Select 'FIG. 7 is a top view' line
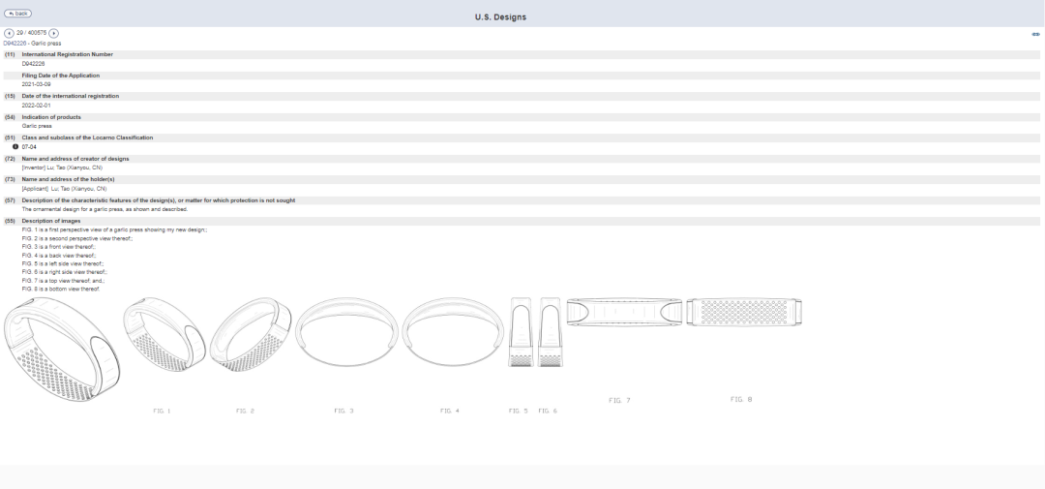This screenshot has width=1045, height=489. coord(63,281)
